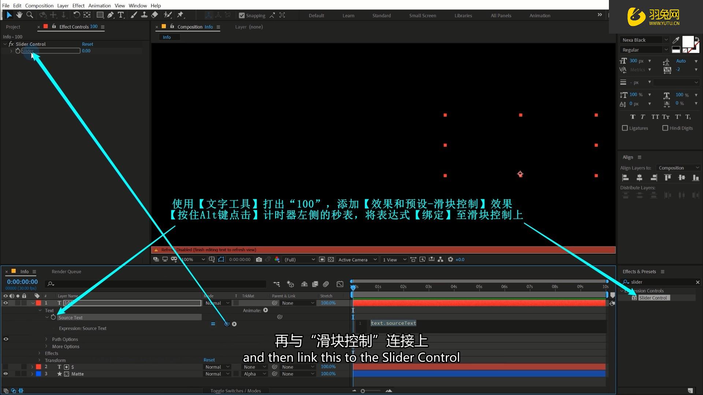The width and height of the screenshot is (703, 395).
Task: Open the Animation menu
Action: tap(99, 5)
